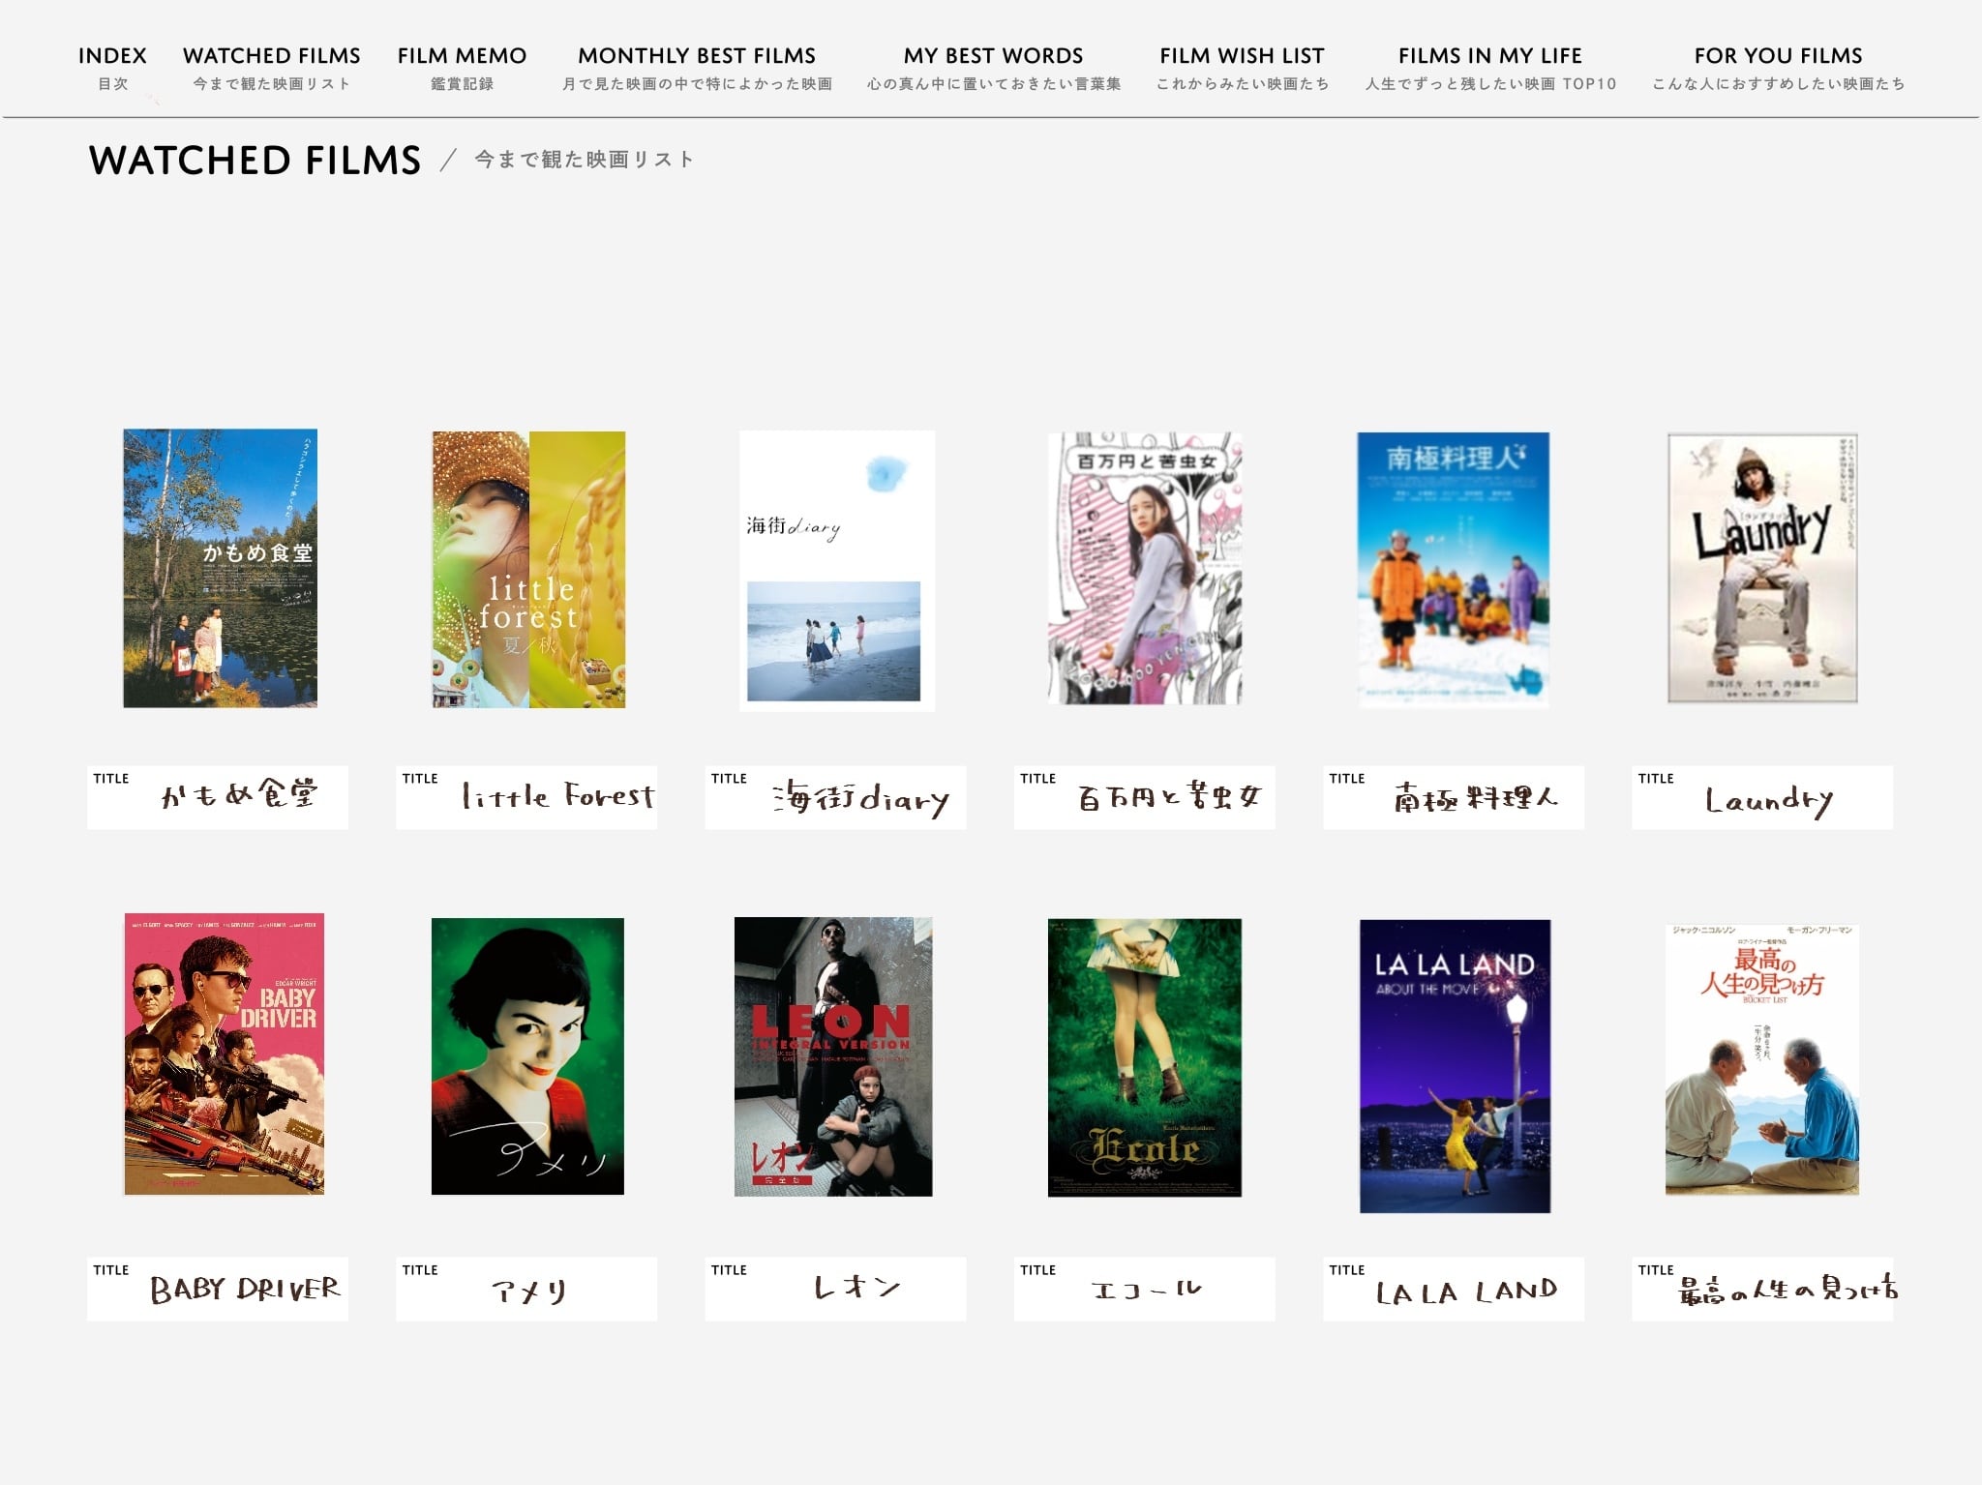Open the INDEX navigation tab
Screen dimensions: 1982x1485
coord(112,67)
